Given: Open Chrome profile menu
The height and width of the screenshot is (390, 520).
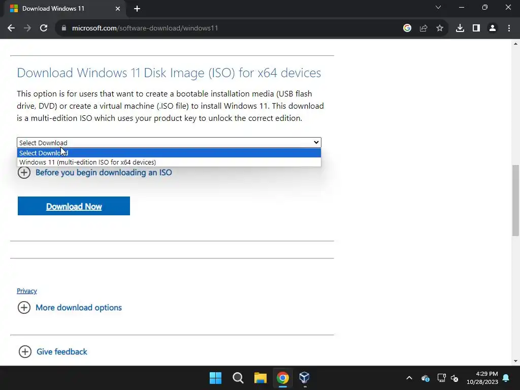Looking at the screenshot, I should tap(493, 28).
